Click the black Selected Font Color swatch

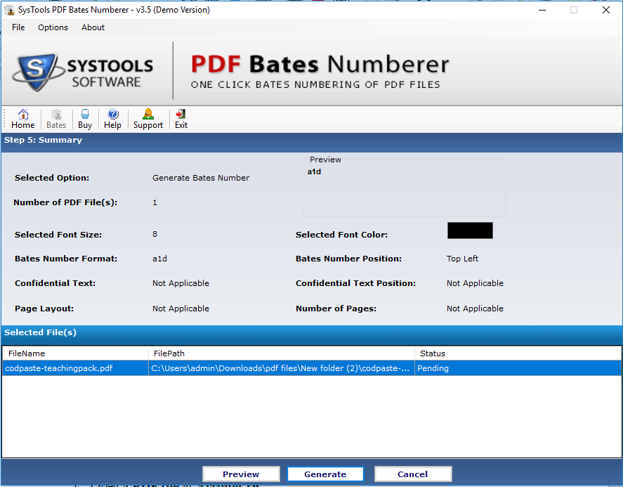coord(470,230)
